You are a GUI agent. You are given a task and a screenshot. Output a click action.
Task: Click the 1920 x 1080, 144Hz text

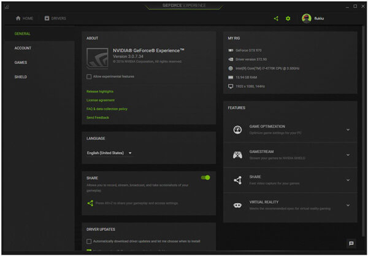(x=250, y=86)
